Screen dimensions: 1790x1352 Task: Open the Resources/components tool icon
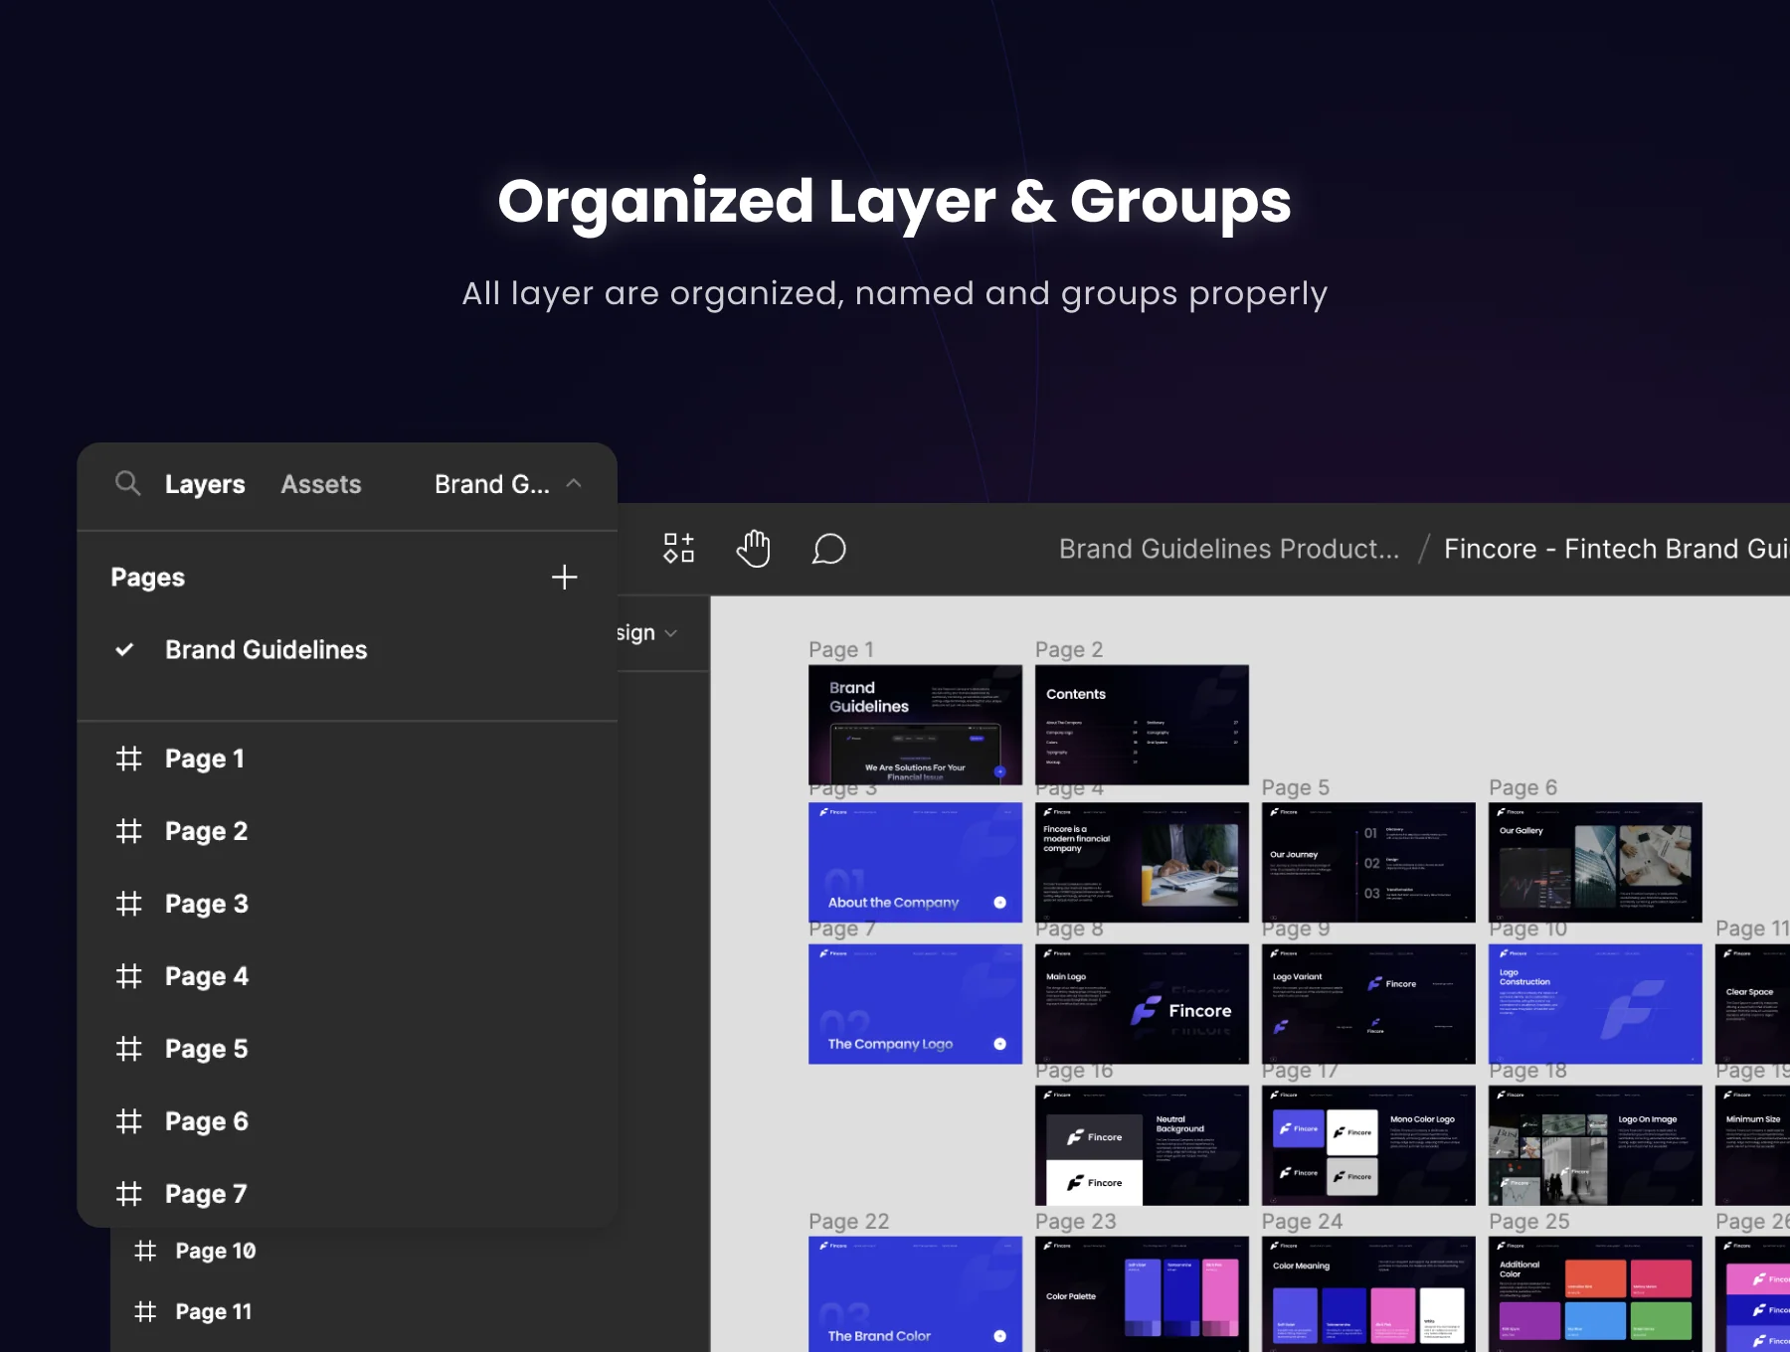pyautogui.click(x=679, y=549)
